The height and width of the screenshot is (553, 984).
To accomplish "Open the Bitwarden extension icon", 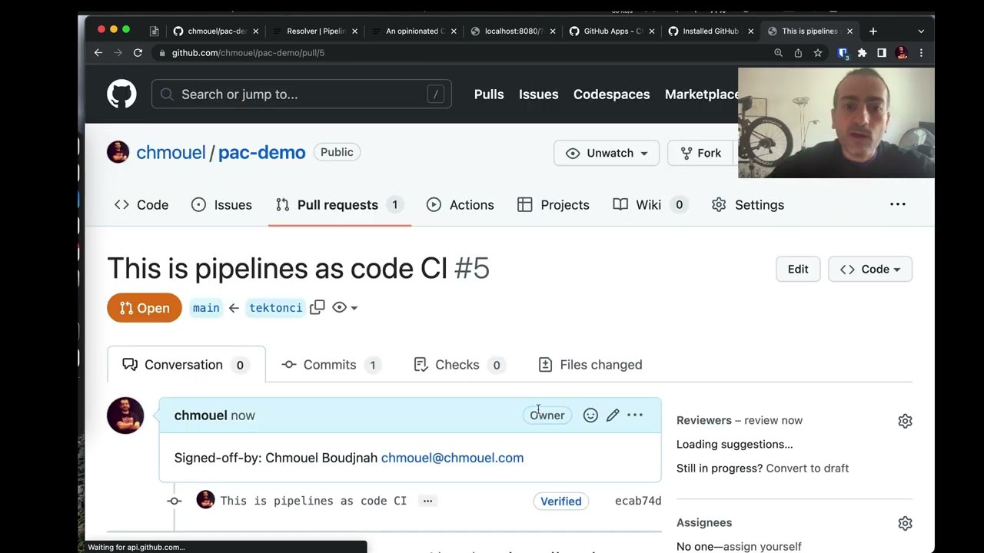I will click(843, 53).
